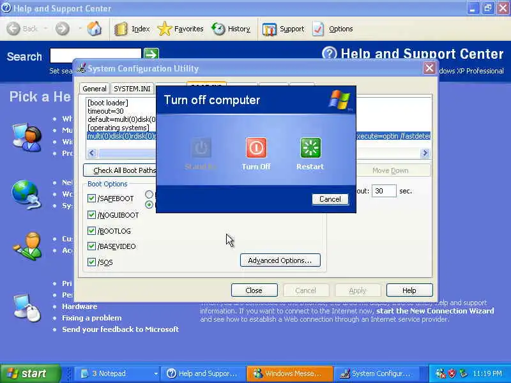Open Options in Help toolbar
This screenshot has height=383, width=511.
[x=332, y=29]
